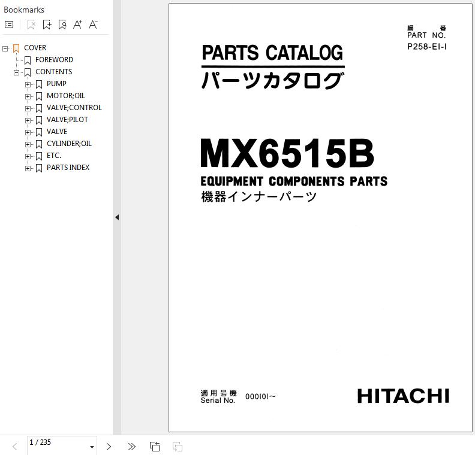This screenshot has height=455, width=475.
Task: Jump to the FOREWORD bookmark
Action: [54, 60]
